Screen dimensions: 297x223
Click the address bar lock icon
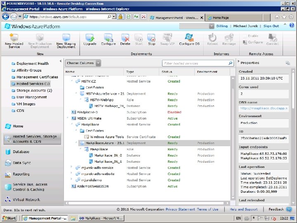click(120, 17)
